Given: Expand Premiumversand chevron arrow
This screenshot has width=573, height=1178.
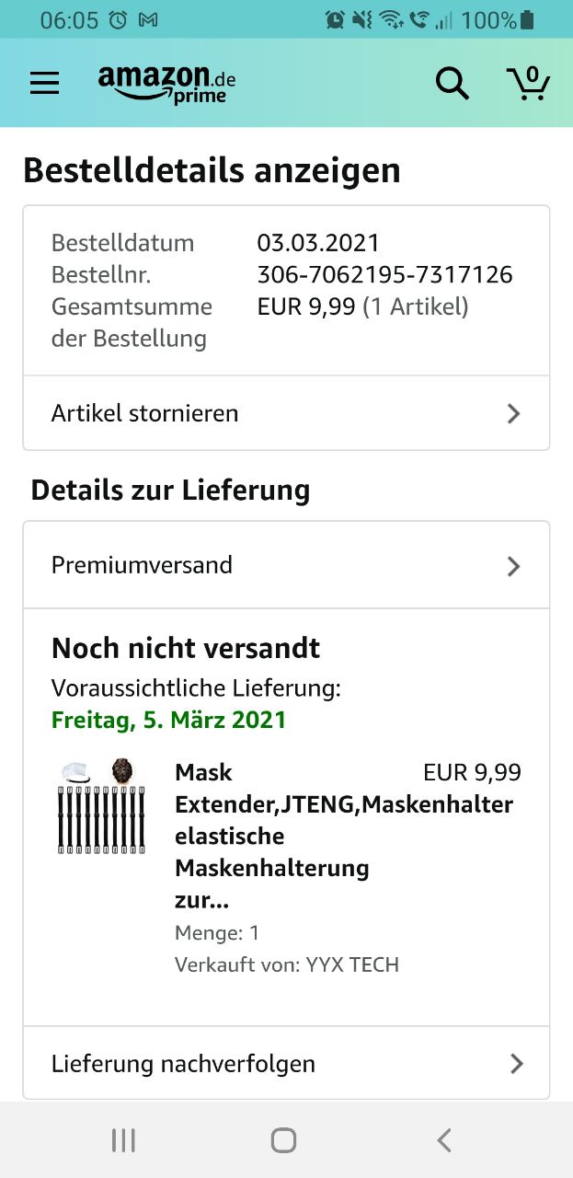Looking at the screenshot, I should (x=514, y=566).
